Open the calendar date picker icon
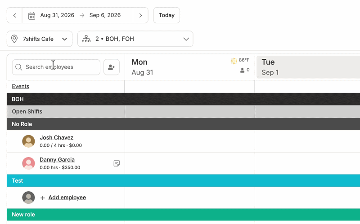 tap(31, 16)
